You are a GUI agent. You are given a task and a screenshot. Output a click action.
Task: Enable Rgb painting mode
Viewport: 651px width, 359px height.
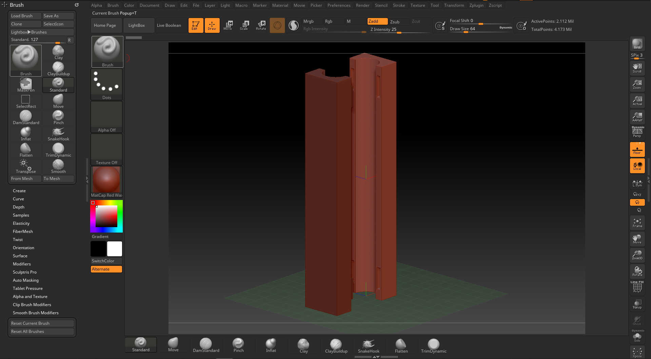coord(334,21)
